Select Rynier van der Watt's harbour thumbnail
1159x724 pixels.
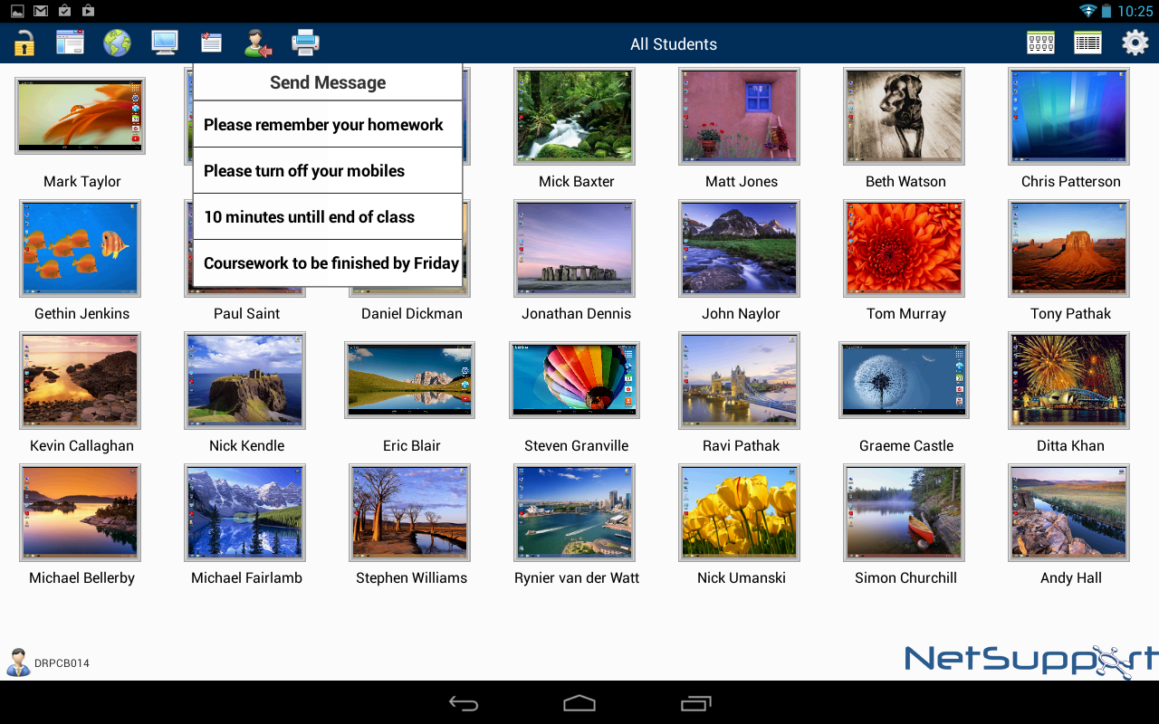coord(575,512)
